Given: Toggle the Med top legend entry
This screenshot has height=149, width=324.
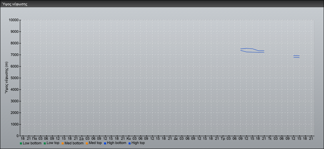Looking at the screenshot, I should [x=93, y=143].
